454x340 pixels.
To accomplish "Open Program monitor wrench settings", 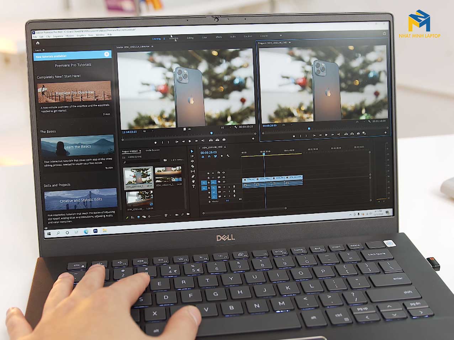I will pyautogui.click(x=369, y=121).
